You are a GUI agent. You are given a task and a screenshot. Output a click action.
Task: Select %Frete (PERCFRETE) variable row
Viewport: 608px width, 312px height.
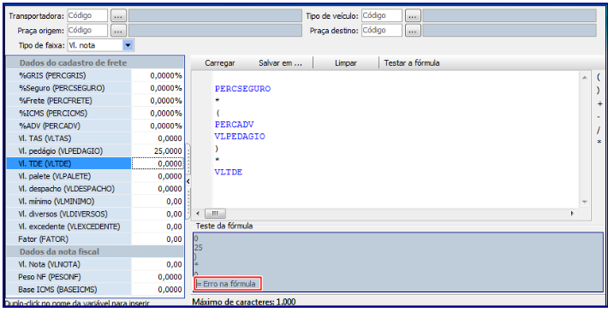pos(95,101)
